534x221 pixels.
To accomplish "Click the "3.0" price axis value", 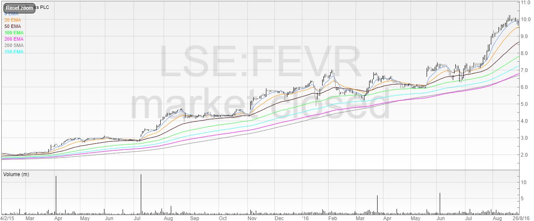I will click(525, 138).
